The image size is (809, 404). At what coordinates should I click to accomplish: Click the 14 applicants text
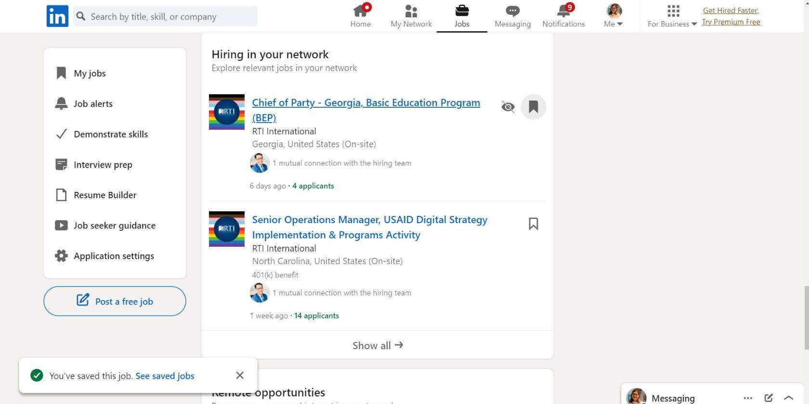pos(316,316)
